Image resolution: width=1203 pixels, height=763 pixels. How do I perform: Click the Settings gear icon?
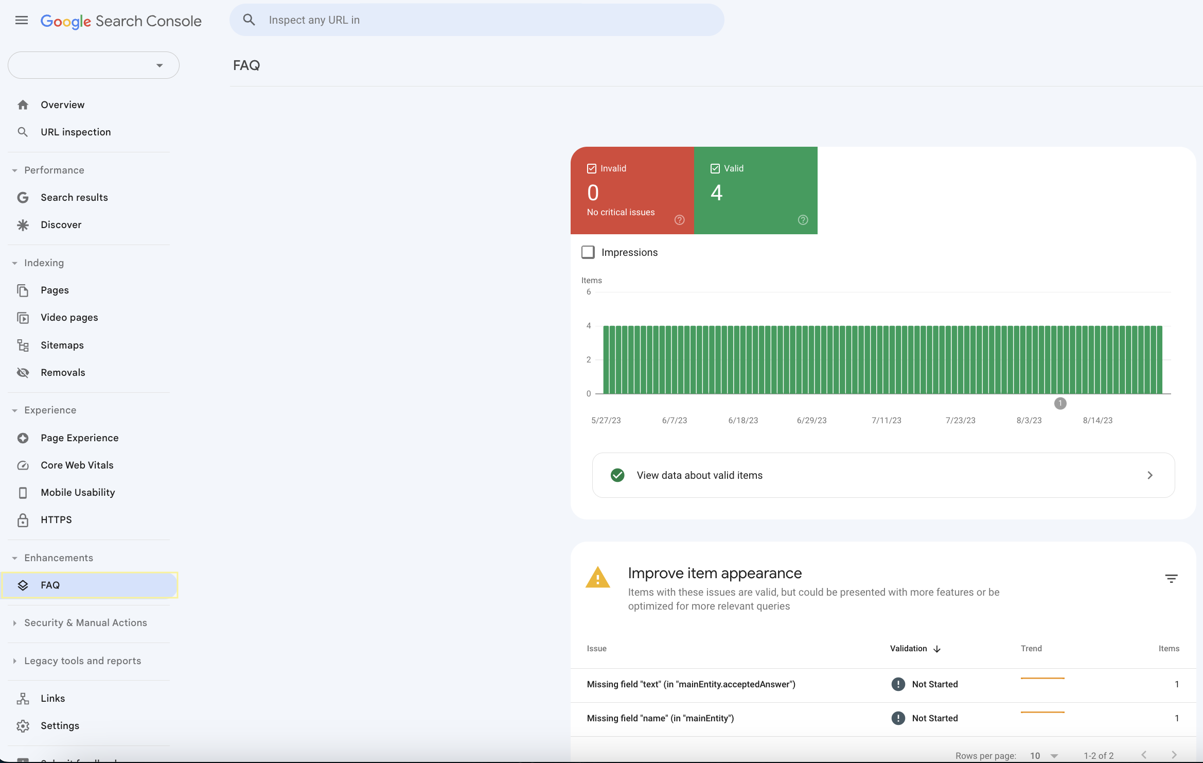coord(23,726)
